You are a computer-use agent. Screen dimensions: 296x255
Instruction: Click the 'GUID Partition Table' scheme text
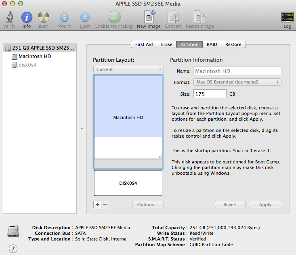tap(211, 245)
